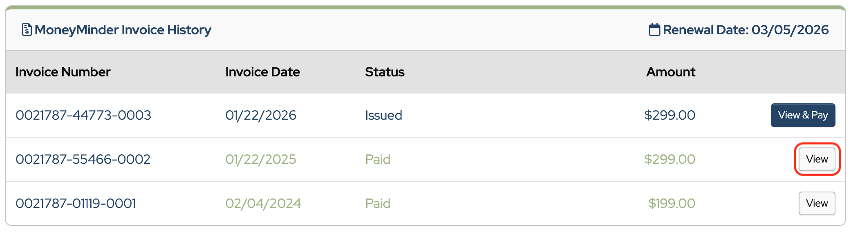Click the MoneyMinder Invoice History title
The height and width of the screenshot is (232, 851).
coord(123,30)
